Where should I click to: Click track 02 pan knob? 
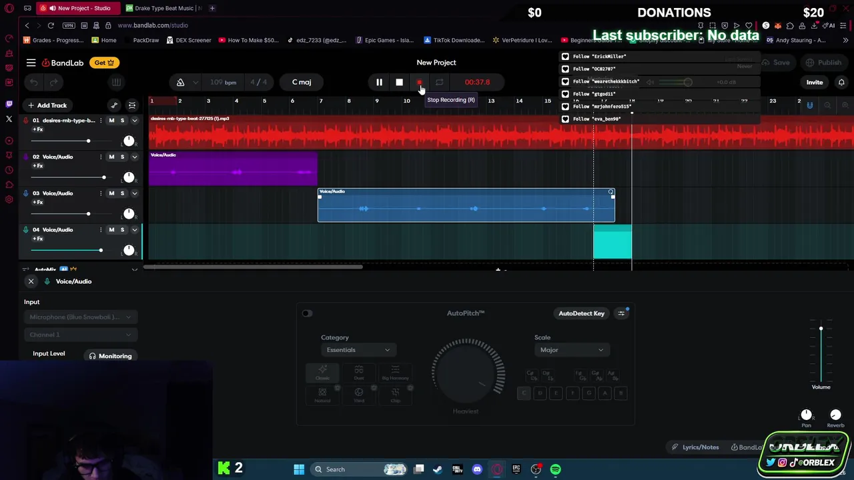(129, 177)
